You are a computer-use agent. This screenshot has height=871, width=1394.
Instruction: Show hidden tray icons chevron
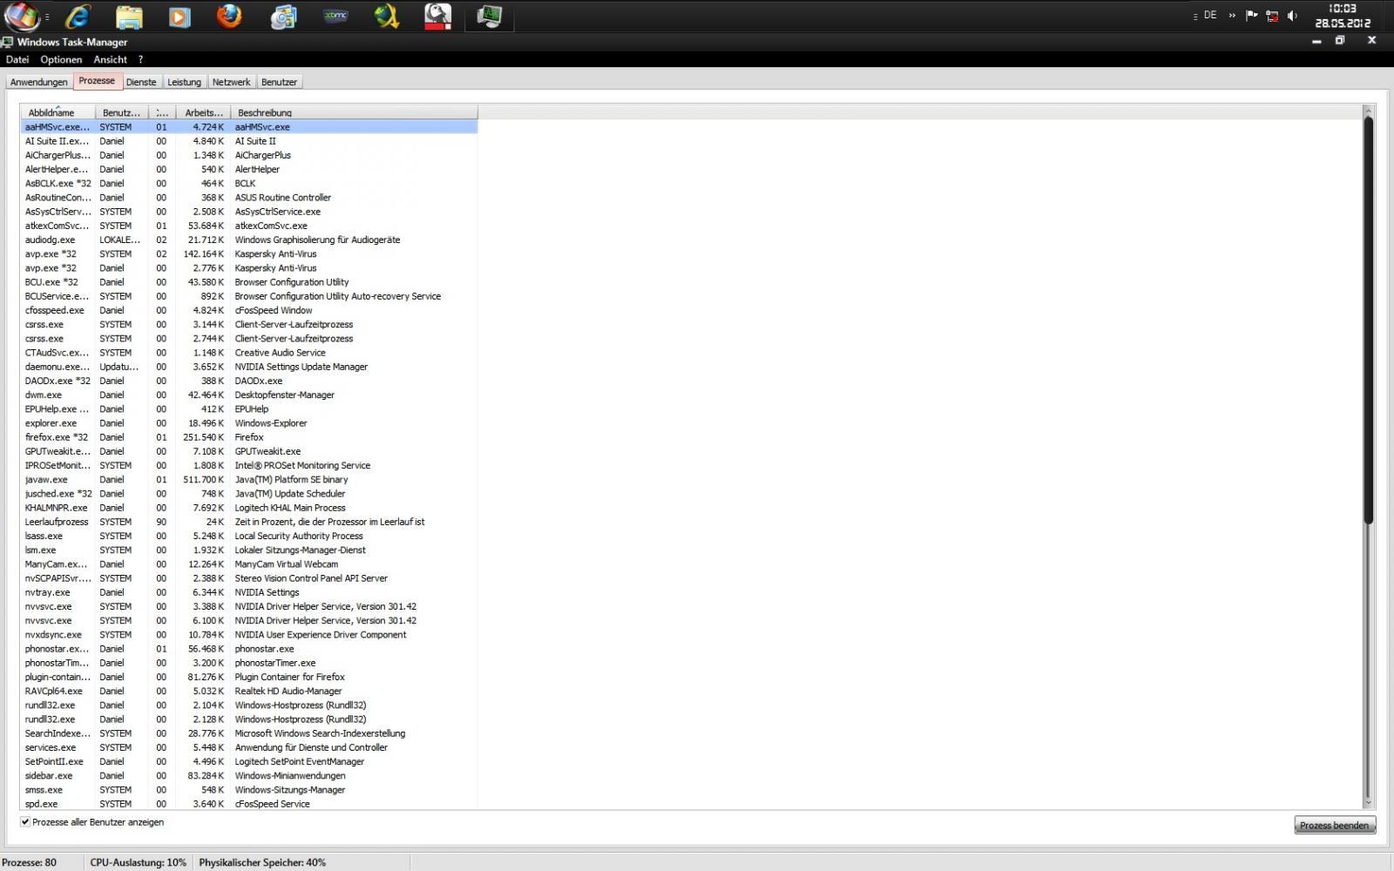coord(1232,15)
